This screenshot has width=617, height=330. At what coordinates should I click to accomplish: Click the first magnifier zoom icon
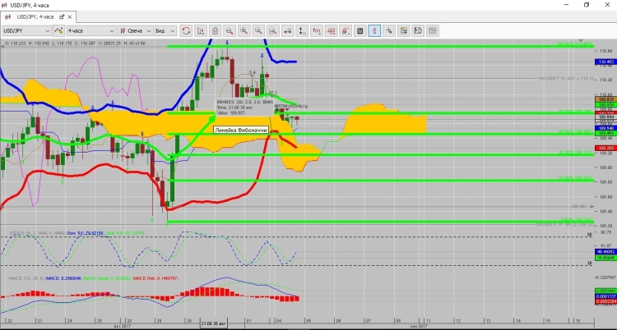(x=230, y=30)
